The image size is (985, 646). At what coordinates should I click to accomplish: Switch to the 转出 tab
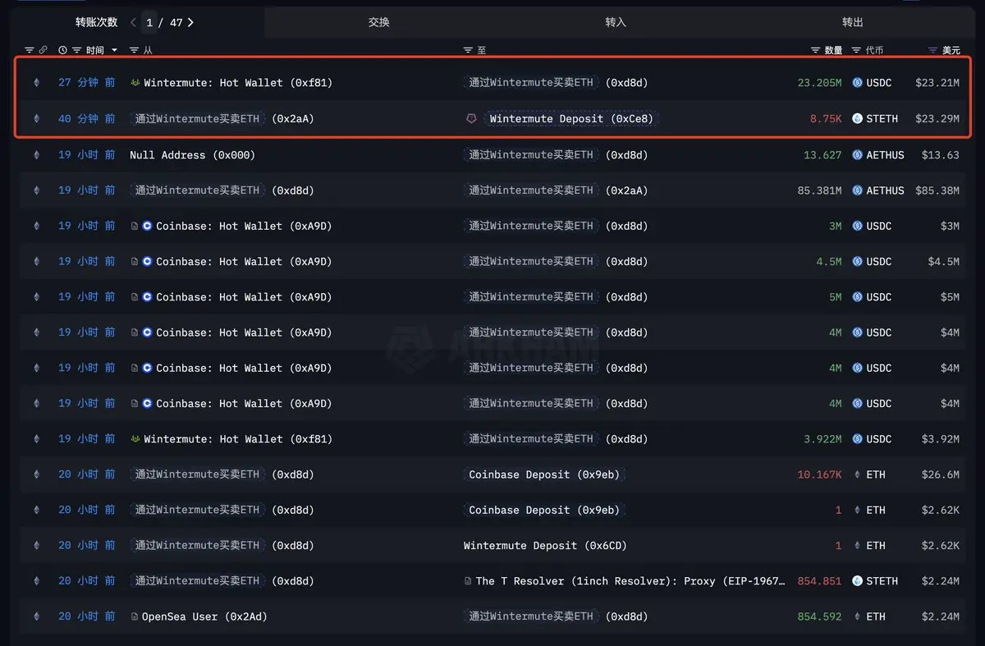[853, 22]
